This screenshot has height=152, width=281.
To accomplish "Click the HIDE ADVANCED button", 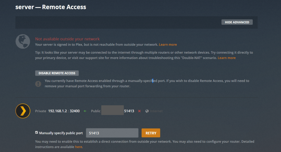I will 237,22.
